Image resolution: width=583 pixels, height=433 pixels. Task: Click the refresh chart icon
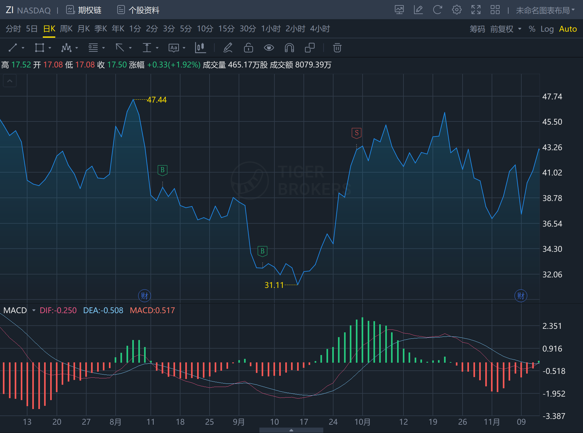437,10
